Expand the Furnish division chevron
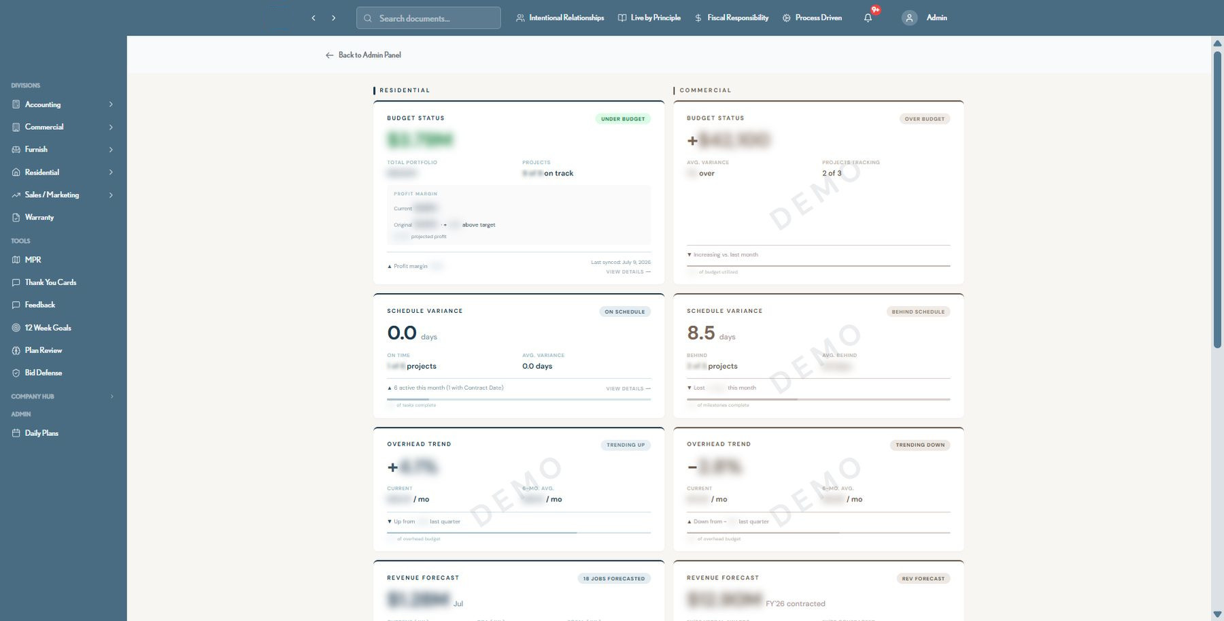The width and height of the screenshot is (1224, 621). click(111, 150)
